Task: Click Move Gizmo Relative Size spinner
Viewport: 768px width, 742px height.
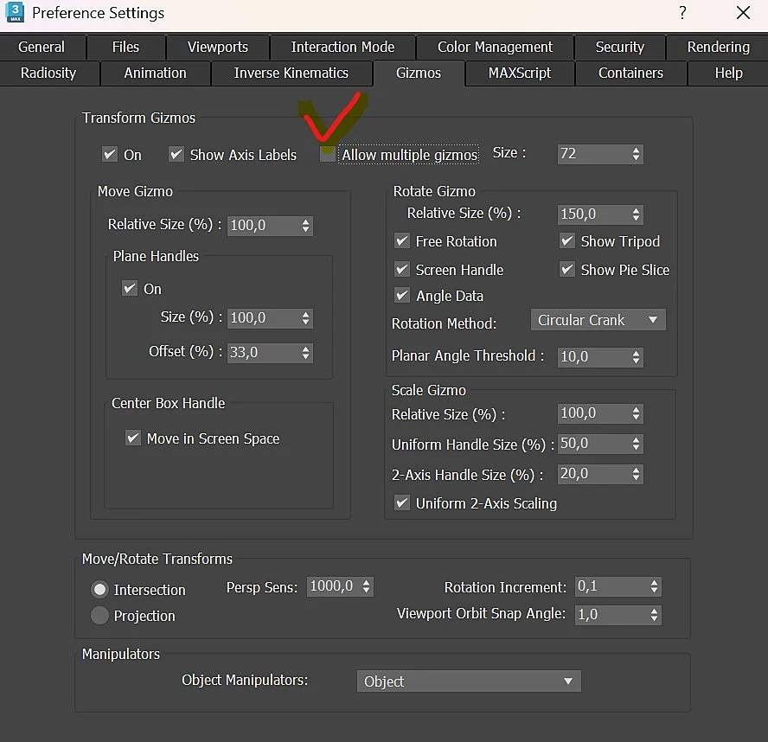Action: coord(305,226)
